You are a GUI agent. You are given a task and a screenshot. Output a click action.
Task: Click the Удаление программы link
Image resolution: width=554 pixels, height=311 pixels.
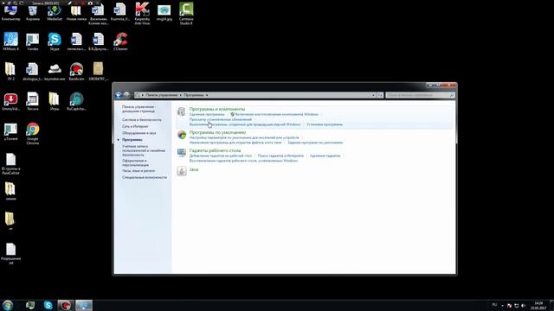coord(207,114)
